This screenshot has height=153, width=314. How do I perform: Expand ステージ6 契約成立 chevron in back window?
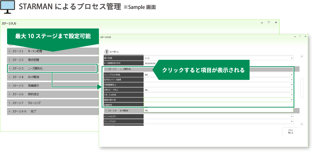pyautogui.click(x=10, y=94)
